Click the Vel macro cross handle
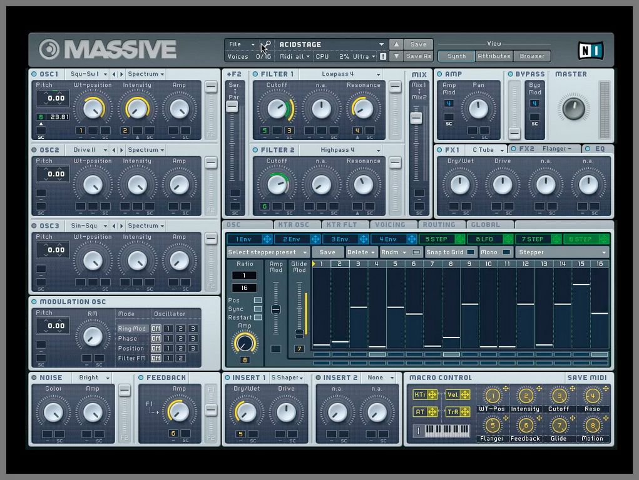 (x=464, y=394)
